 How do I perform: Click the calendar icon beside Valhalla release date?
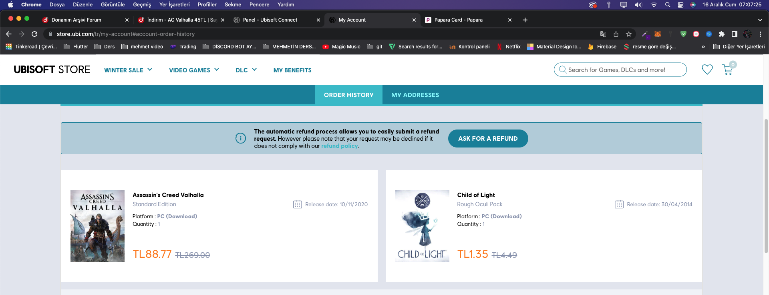tap(298, 204)
